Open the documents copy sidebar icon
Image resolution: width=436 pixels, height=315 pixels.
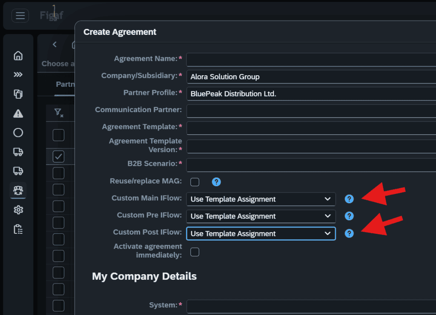[18, 94]
